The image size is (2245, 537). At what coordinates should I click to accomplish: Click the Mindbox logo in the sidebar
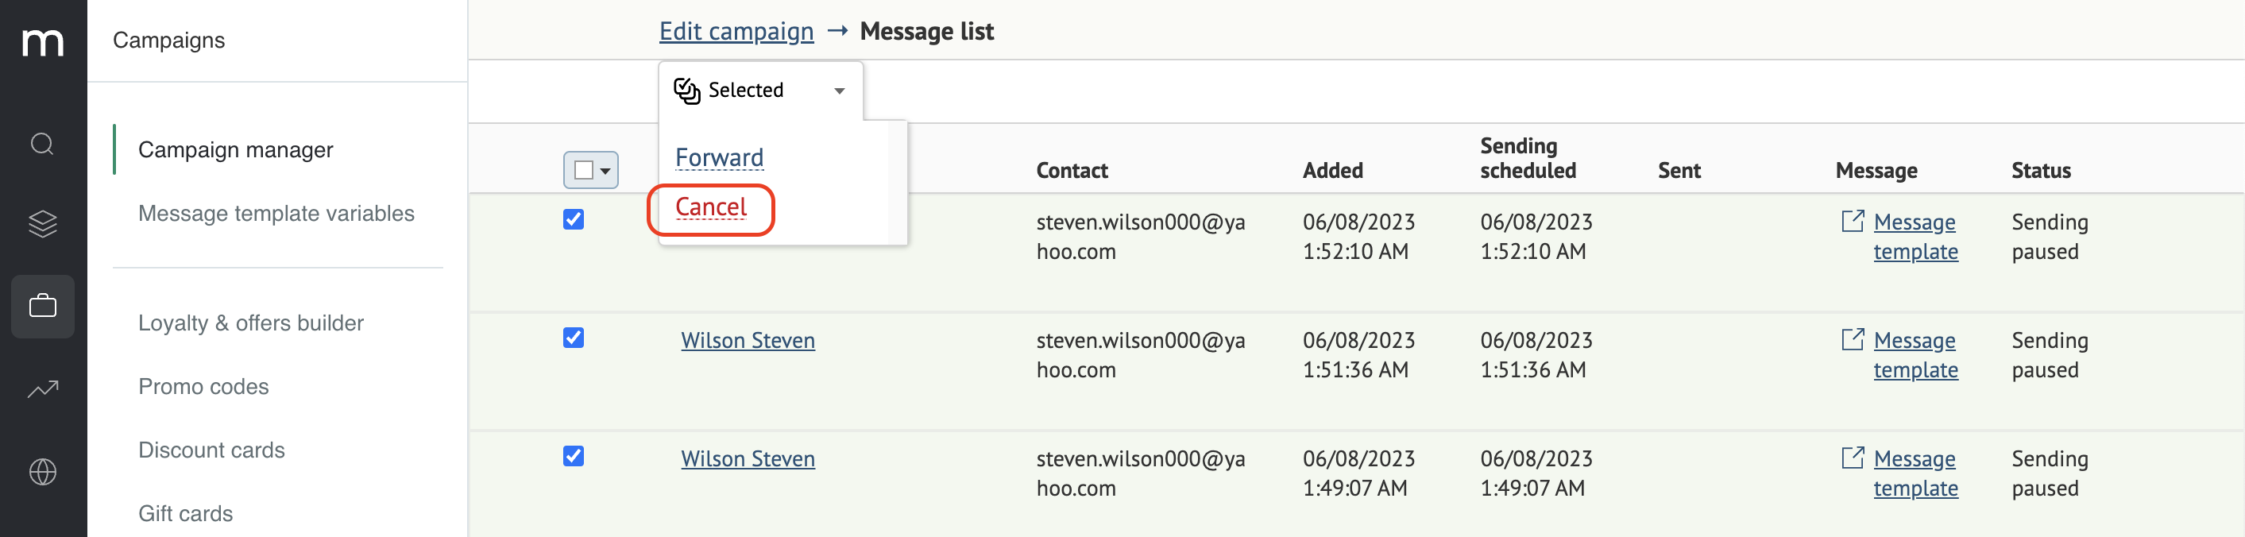tap(43, 41)
